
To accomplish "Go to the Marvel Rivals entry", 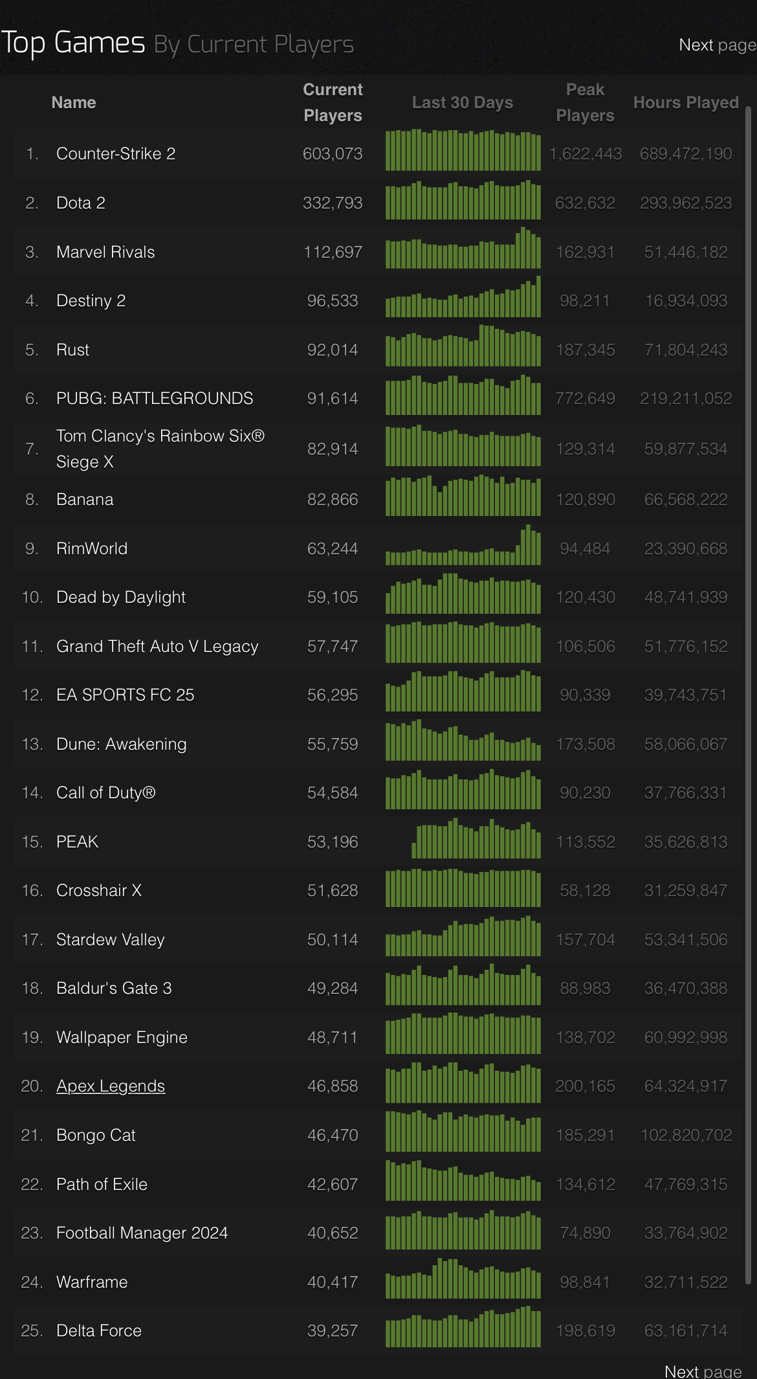I will click(105, 252).
